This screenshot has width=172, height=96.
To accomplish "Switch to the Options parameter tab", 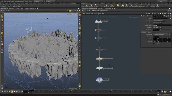I will [149, 32].
